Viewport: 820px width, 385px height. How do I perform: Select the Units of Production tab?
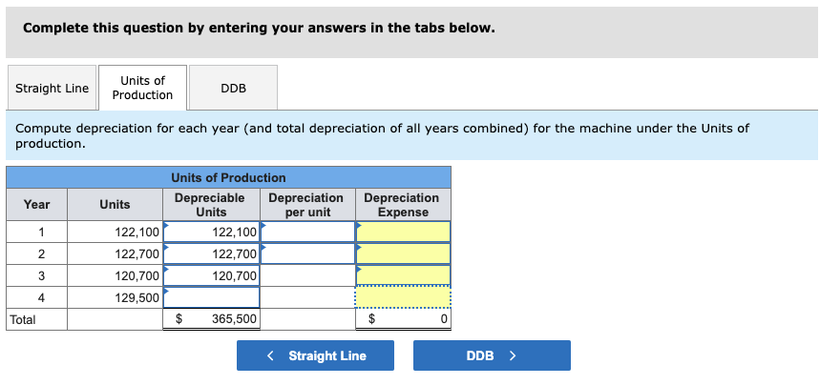(142, 88)
